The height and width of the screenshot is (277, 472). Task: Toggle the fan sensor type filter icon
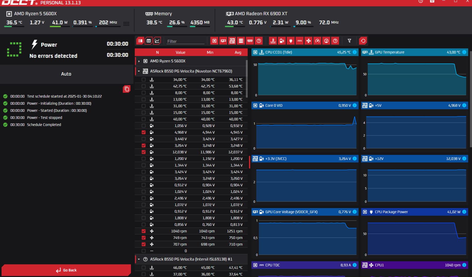pos(308,41)
